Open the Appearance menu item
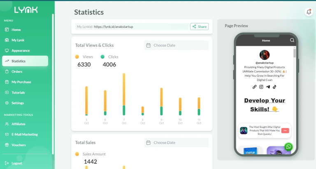 pos(20,50)
